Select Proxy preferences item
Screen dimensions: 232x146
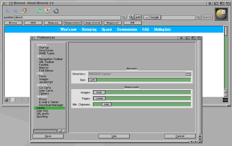(43, 99)
